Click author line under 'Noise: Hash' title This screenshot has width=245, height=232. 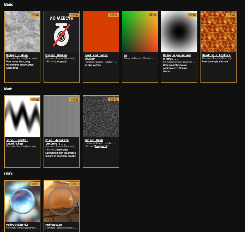[x=100, y=143]
